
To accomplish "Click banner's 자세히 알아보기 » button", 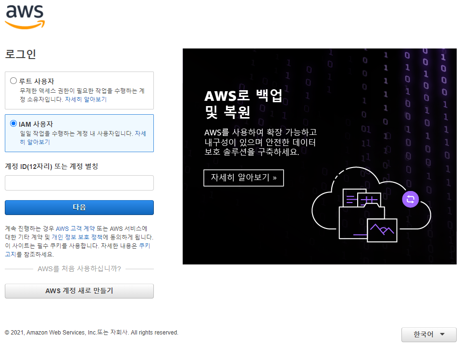I will tap(244, 178).
